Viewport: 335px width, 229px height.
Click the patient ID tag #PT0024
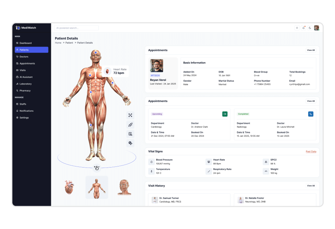click(x=155, y=75)
